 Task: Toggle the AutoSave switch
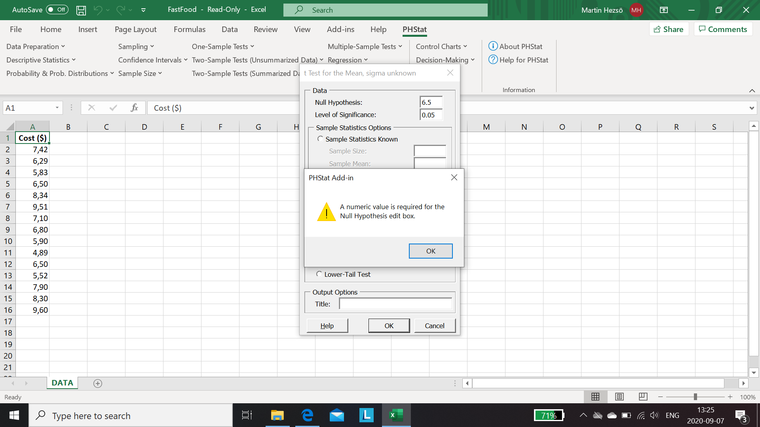(57, 10)
